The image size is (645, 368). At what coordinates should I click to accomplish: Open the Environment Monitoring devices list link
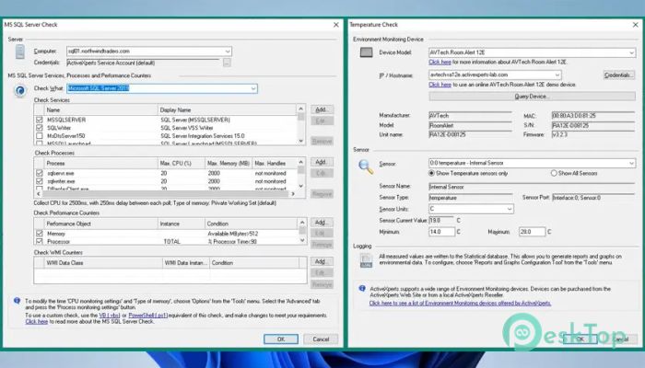(x=460, y=303)
